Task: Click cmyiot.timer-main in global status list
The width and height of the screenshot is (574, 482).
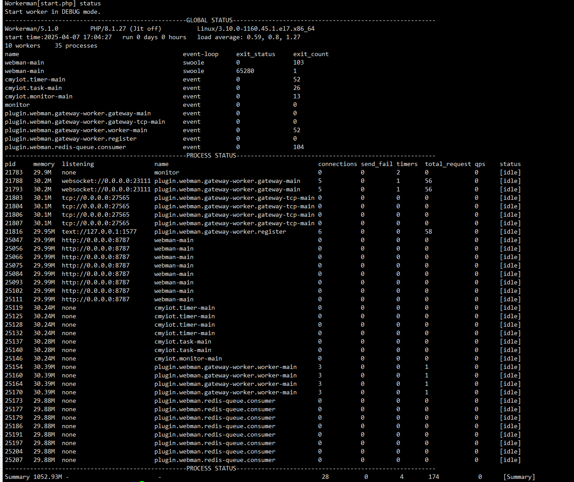Action: pyautogui.click(x=35, y=79)
